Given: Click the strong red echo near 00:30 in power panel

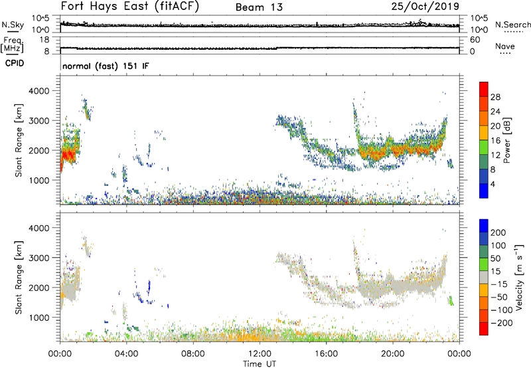Looking at the screenshot, I should 68,156.
